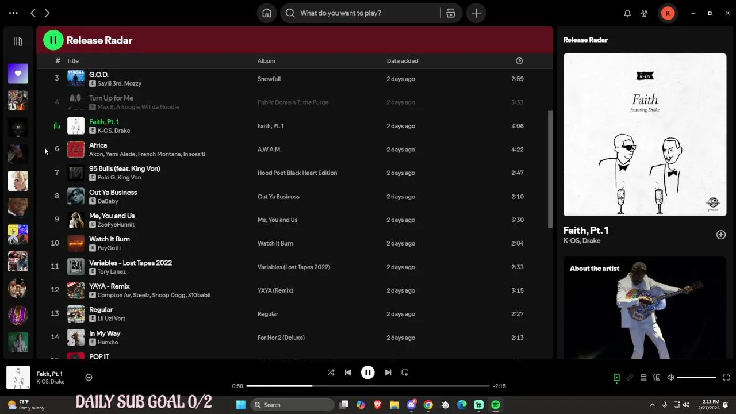Open the What's New notifications bell
The height and width of the screenshot is (414, 736).
point(627,13)
